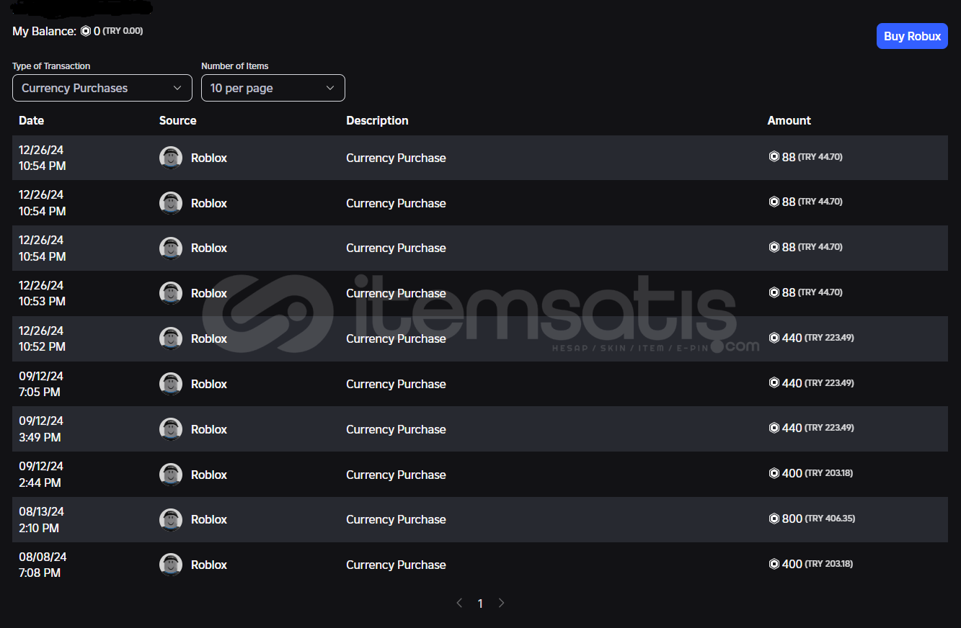This screenshot has height=628, width=961.
Task: Open the Roblox source link in the 08/13/24 row
Action: (209, 519)
